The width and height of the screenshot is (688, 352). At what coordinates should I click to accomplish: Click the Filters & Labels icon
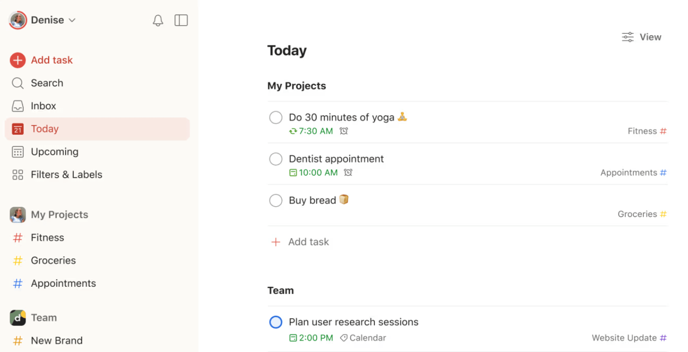click(18, 175)
